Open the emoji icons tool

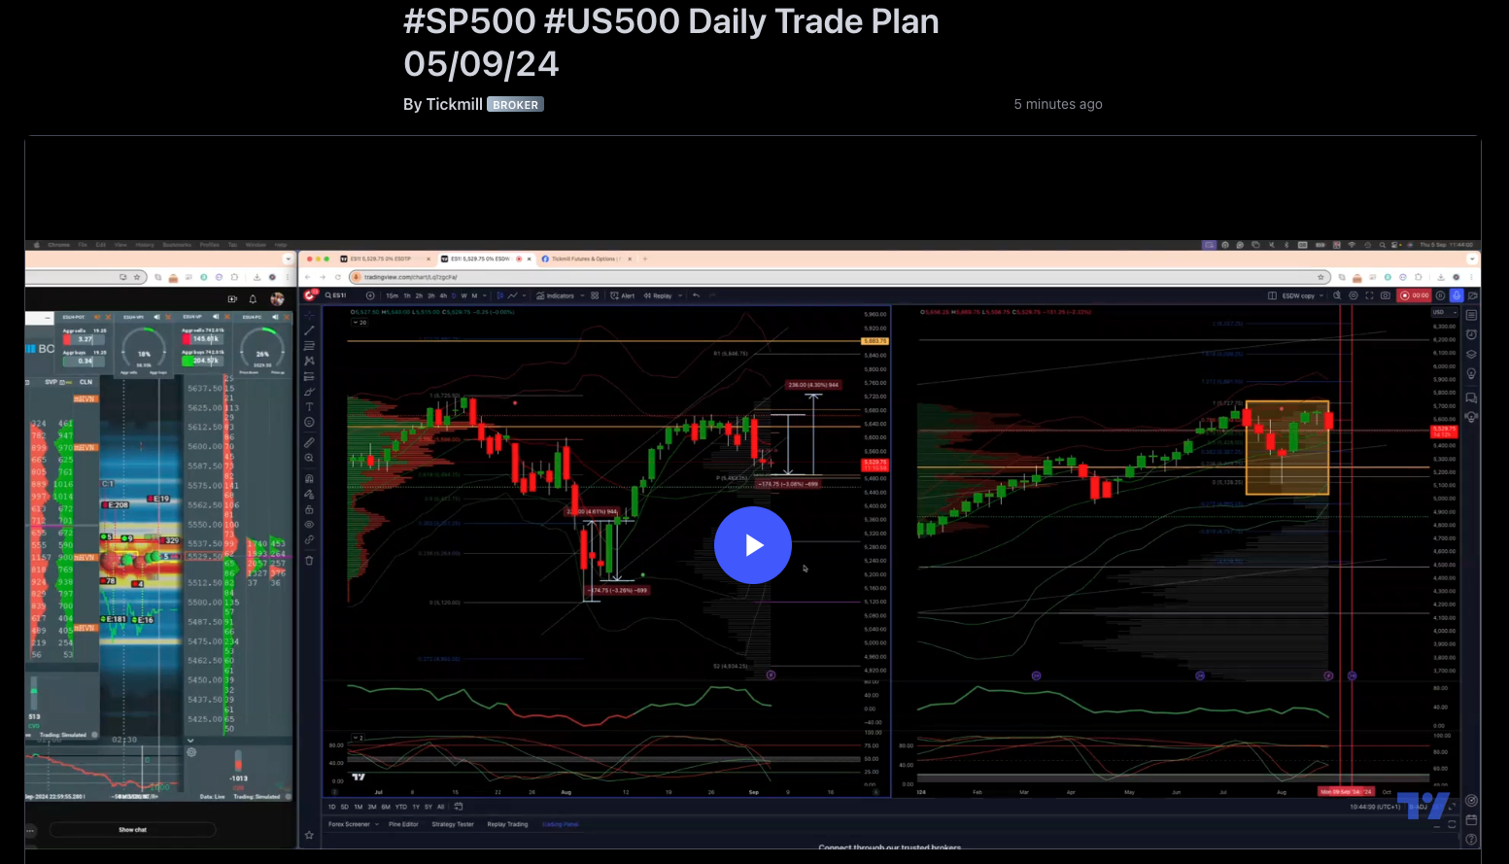309,422
